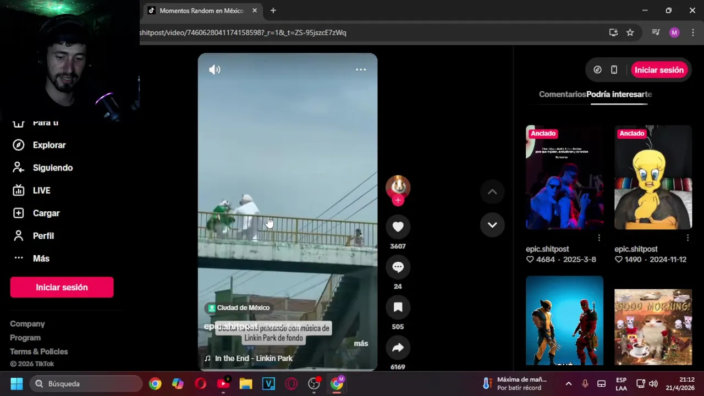Click the epic.shitpost name under the 4684-likes video
The width and height of the screenshot is (704, 396).
coord(547,249)
